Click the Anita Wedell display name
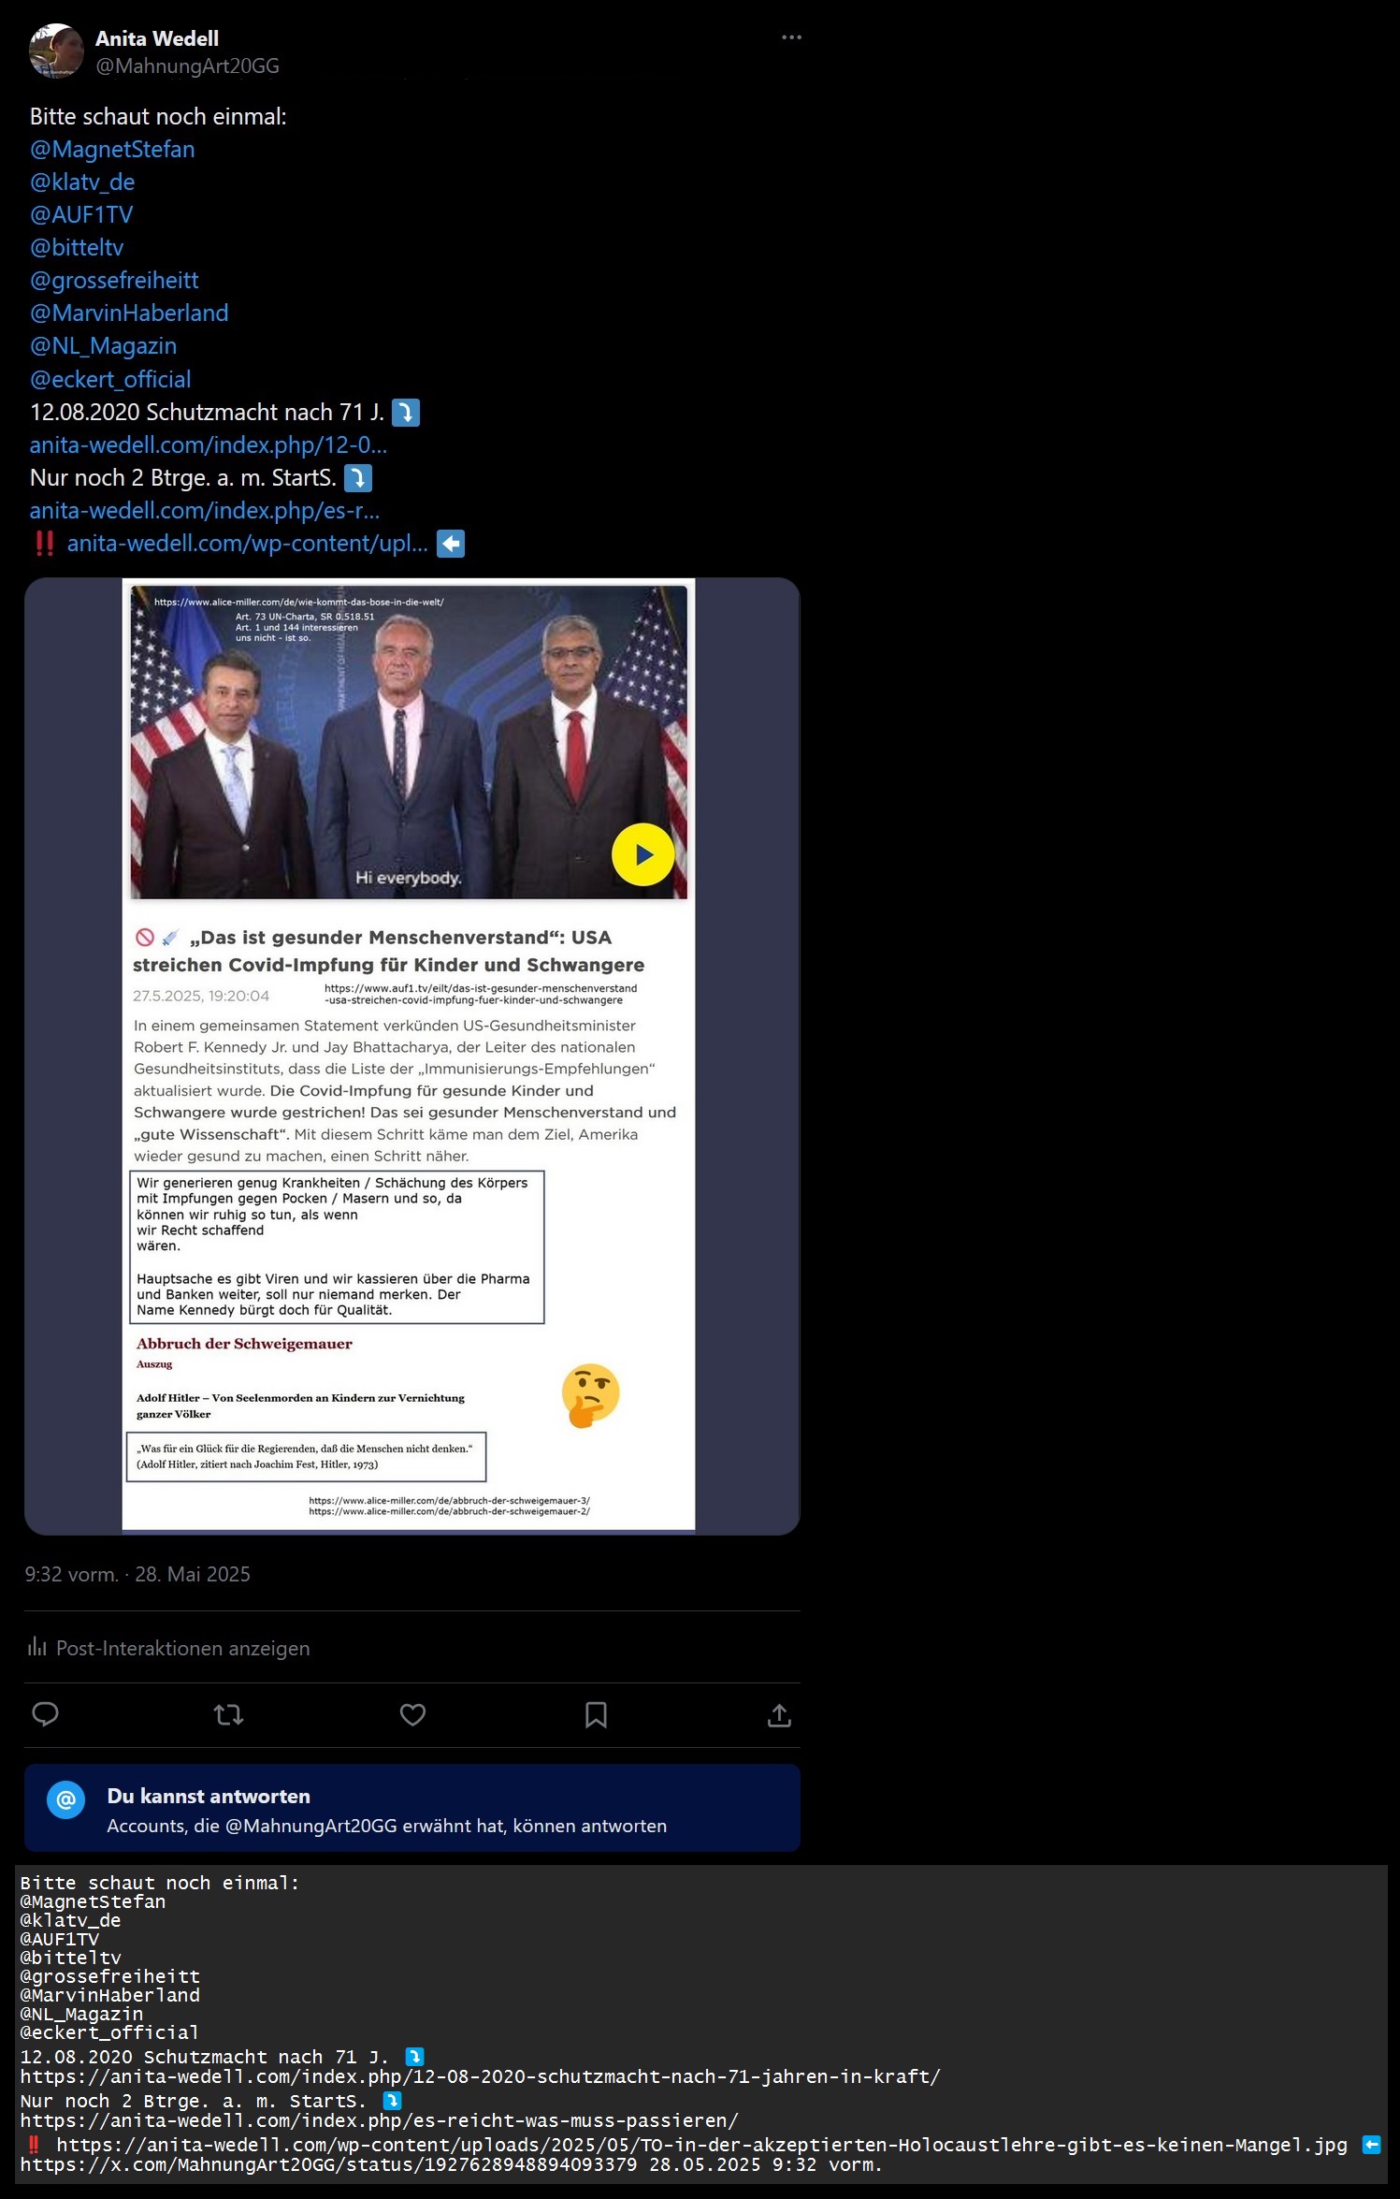1400x2199 pixels. click(x=157, y=38)
